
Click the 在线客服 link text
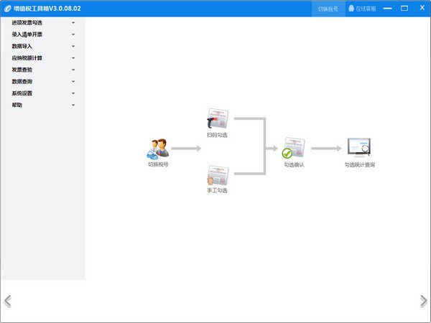click(366, 9)
